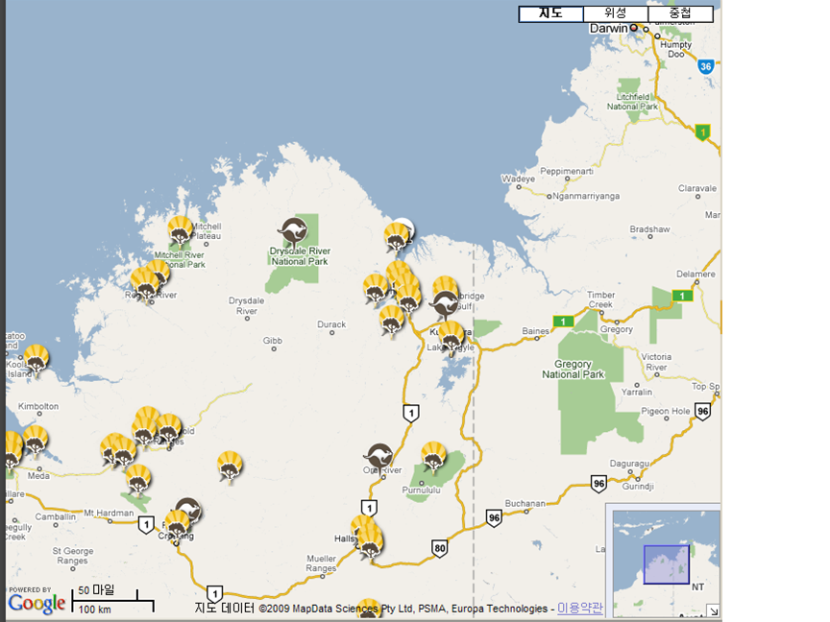The height and width of the screenshot is (622, 830).
Task: Click the blue viewport rectangle in the overview map
Action: [x=667, y=564]
